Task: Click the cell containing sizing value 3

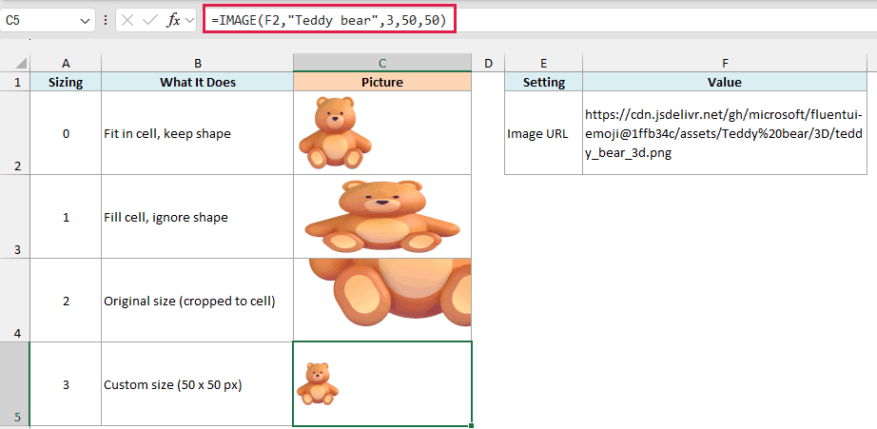Action: (x=66, y=384)
